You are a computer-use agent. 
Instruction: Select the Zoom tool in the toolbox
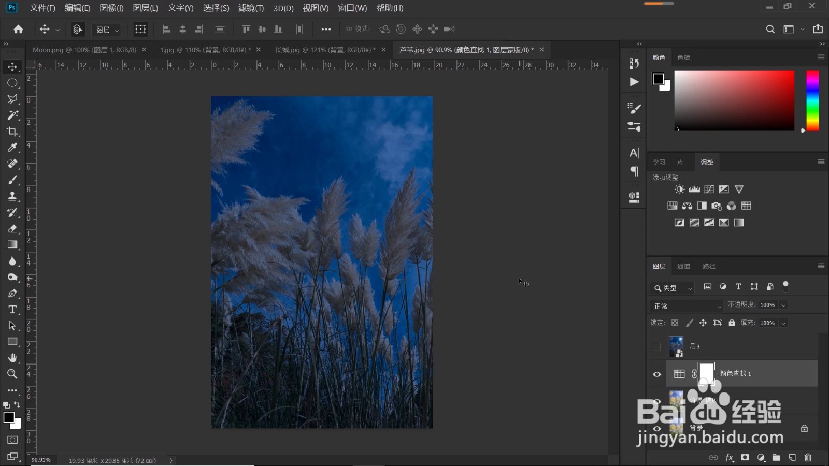click(x=12, y=374)
